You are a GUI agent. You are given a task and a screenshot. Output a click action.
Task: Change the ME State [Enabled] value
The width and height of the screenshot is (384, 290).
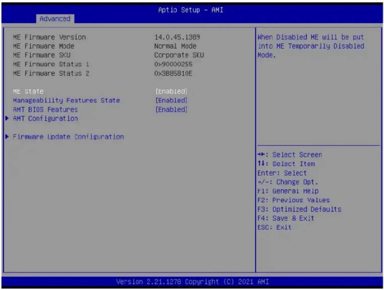tap(172, 91)
